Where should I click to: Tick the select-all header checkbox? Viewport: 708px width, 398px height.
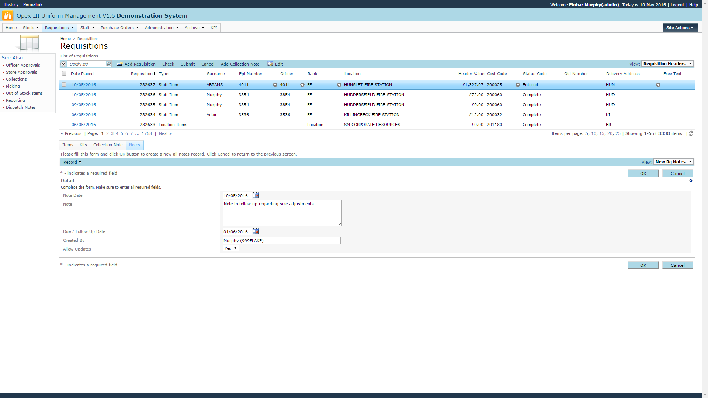(x=64, y=73)
